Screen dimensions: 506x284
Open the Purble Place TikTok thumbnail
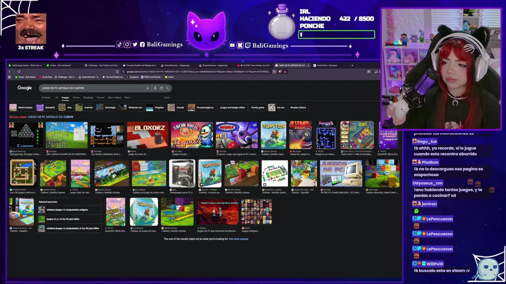coord(80,173)
